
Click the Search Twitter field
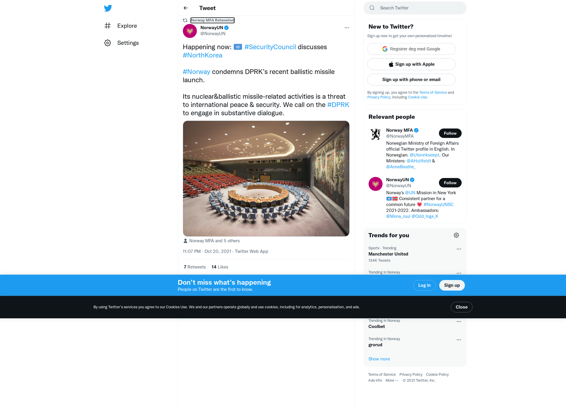[415, 8]
